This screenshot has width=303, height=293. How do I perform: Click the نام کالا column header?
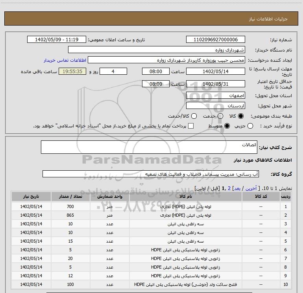tap(186, 196)
